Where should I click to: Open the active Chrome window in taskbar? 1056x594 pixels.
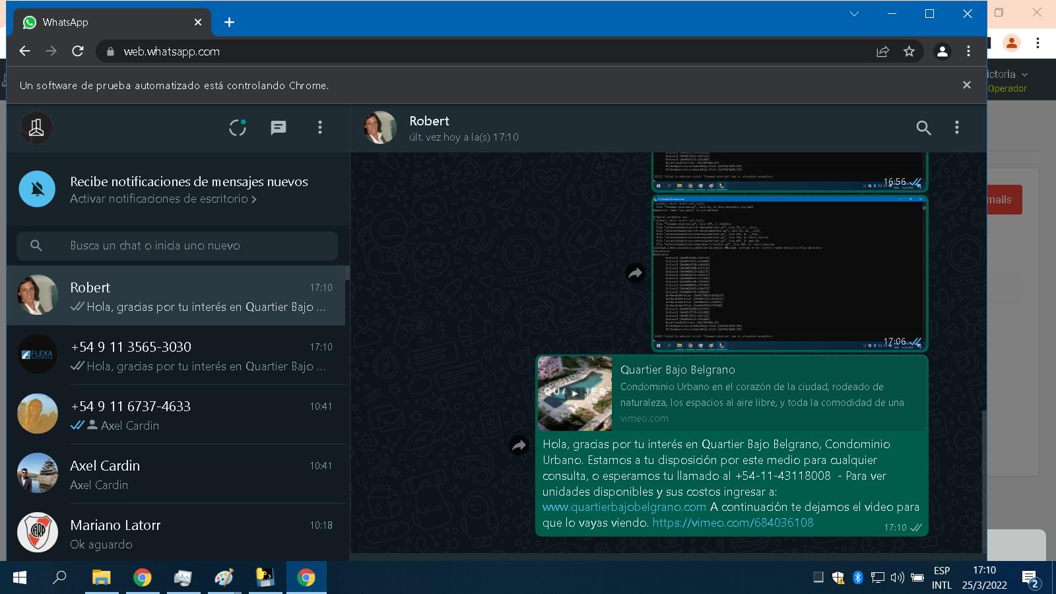pyautogui.click(x=306, y=577)
